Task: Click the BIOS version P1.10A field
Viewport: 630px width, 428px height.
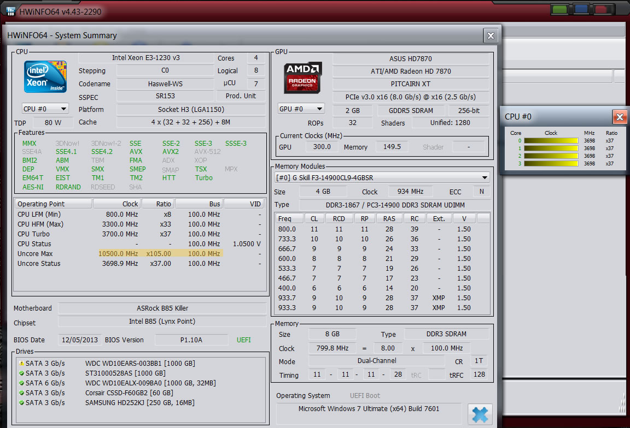Action: (191, 340)
